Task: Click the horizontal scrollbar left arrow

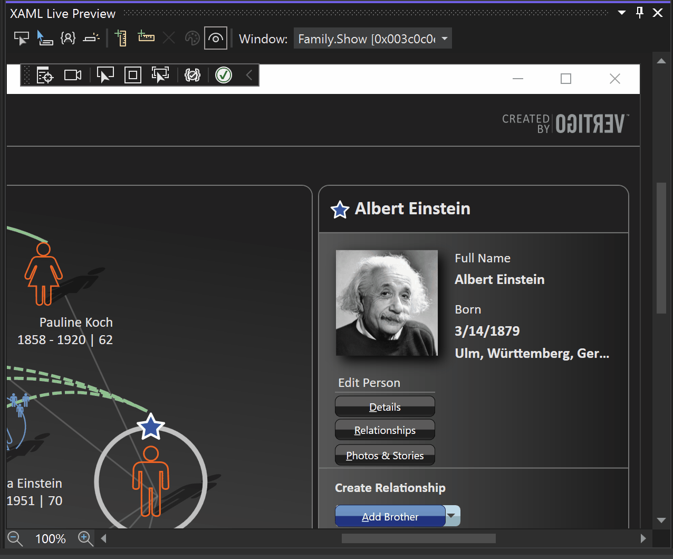Action: (x=104, y=538)
